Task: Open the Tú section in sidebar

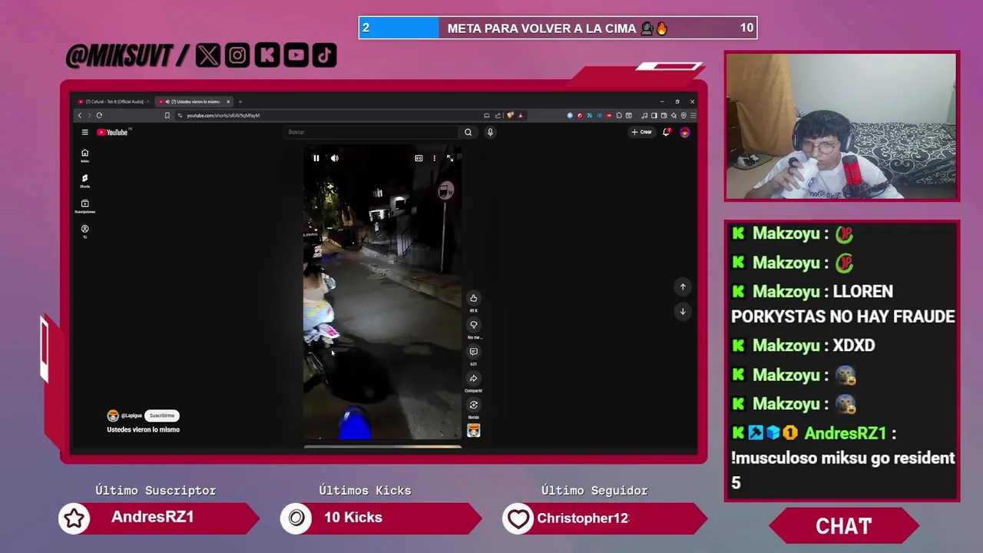Action: coord(84,231)
